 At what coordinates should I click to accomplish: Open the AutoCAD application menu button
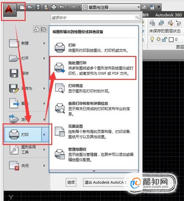click(x=10, y=10)
